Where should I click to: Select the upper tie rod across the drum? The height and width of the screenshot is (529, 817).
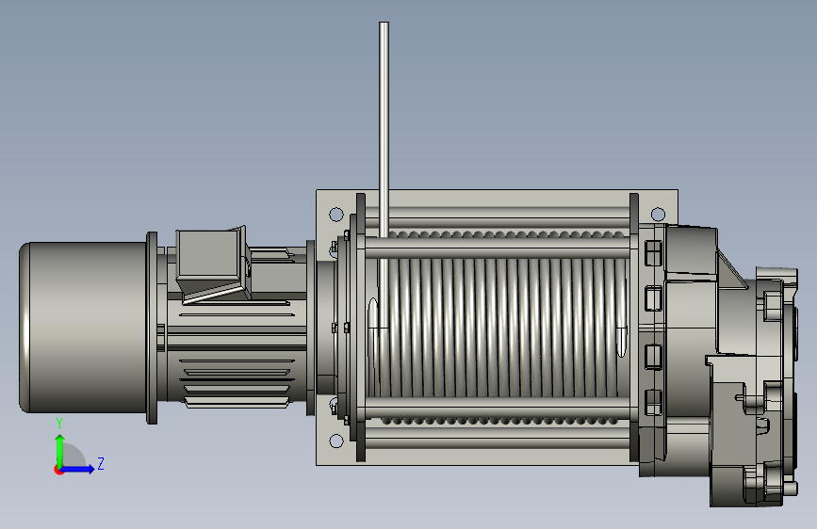click(498, 248)
